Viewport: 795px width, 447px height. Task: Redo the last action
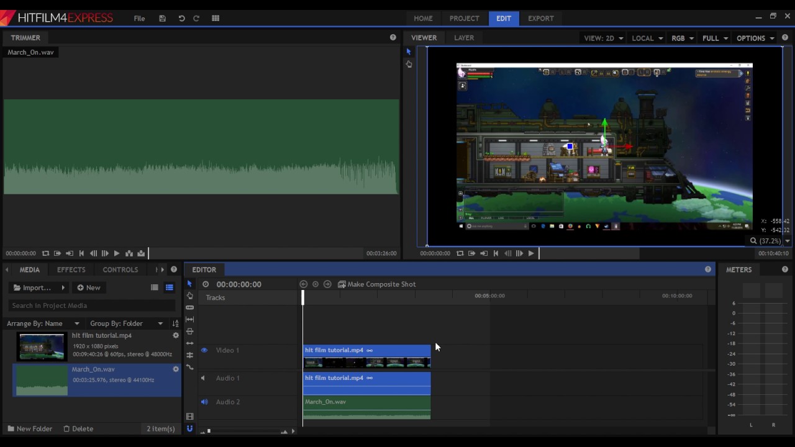pyautogui.click(x=196, y=19)
